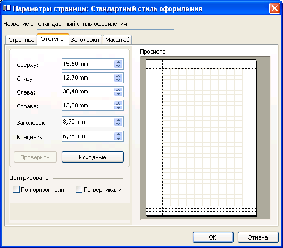The height and width of the screenshot is (248, 283).
Task: Go to the Масштаб tab
Action: (118, 40)
